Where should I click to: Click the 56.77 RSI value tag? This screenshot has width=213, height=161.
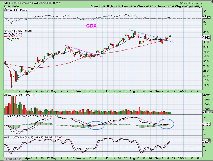click(x=206, y=17)
